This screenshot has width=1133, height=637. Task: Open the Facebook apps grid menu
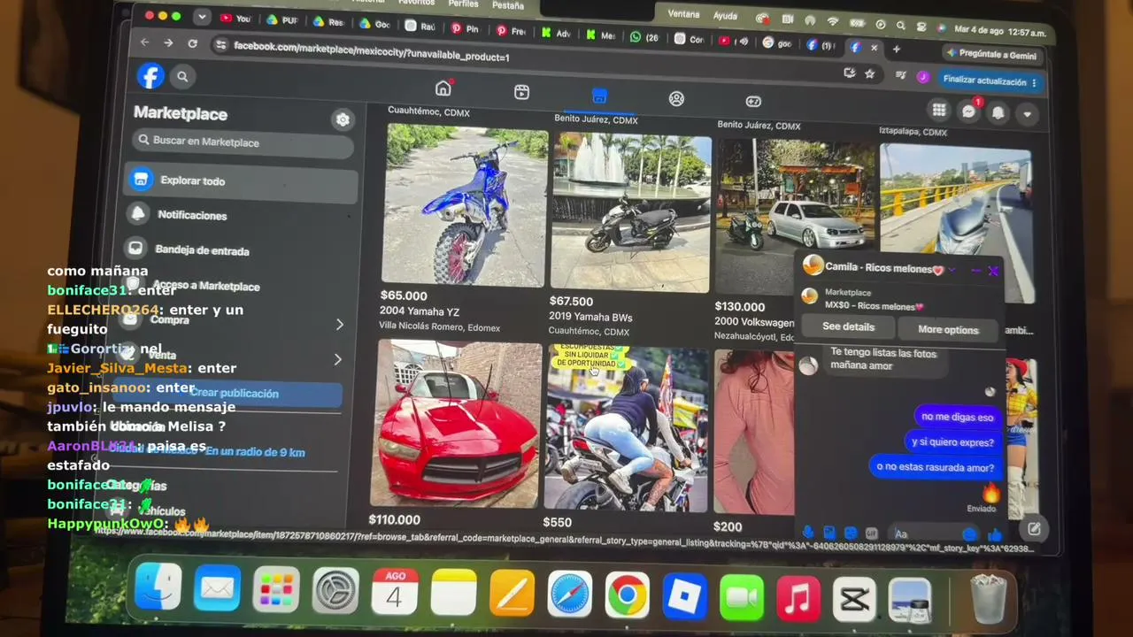pyautogui.click(x=939, y=110)
